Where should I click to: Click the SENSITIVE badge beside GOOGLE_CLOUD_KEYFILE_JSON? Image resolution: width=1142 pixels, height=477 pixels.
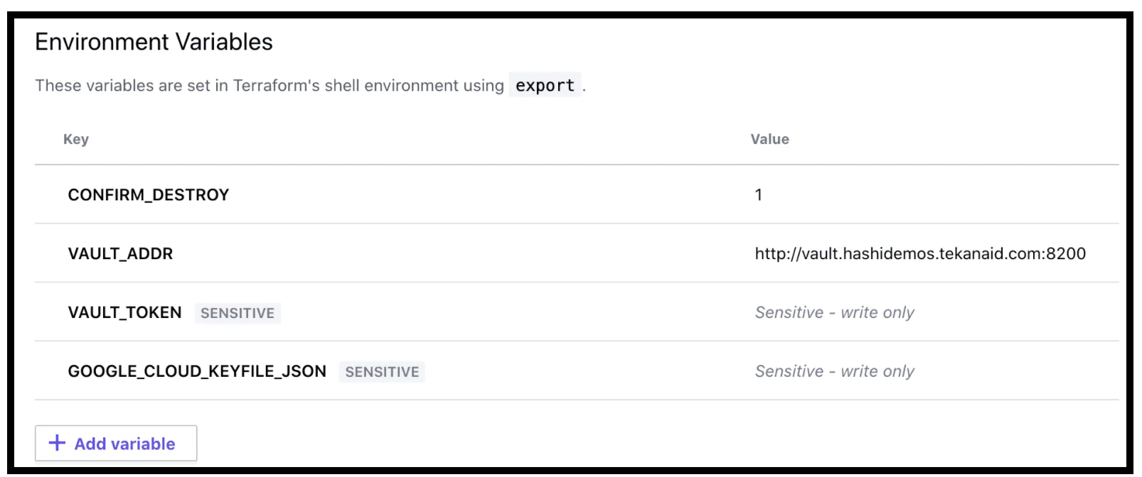pyautogui.click(x=382, y=373)
